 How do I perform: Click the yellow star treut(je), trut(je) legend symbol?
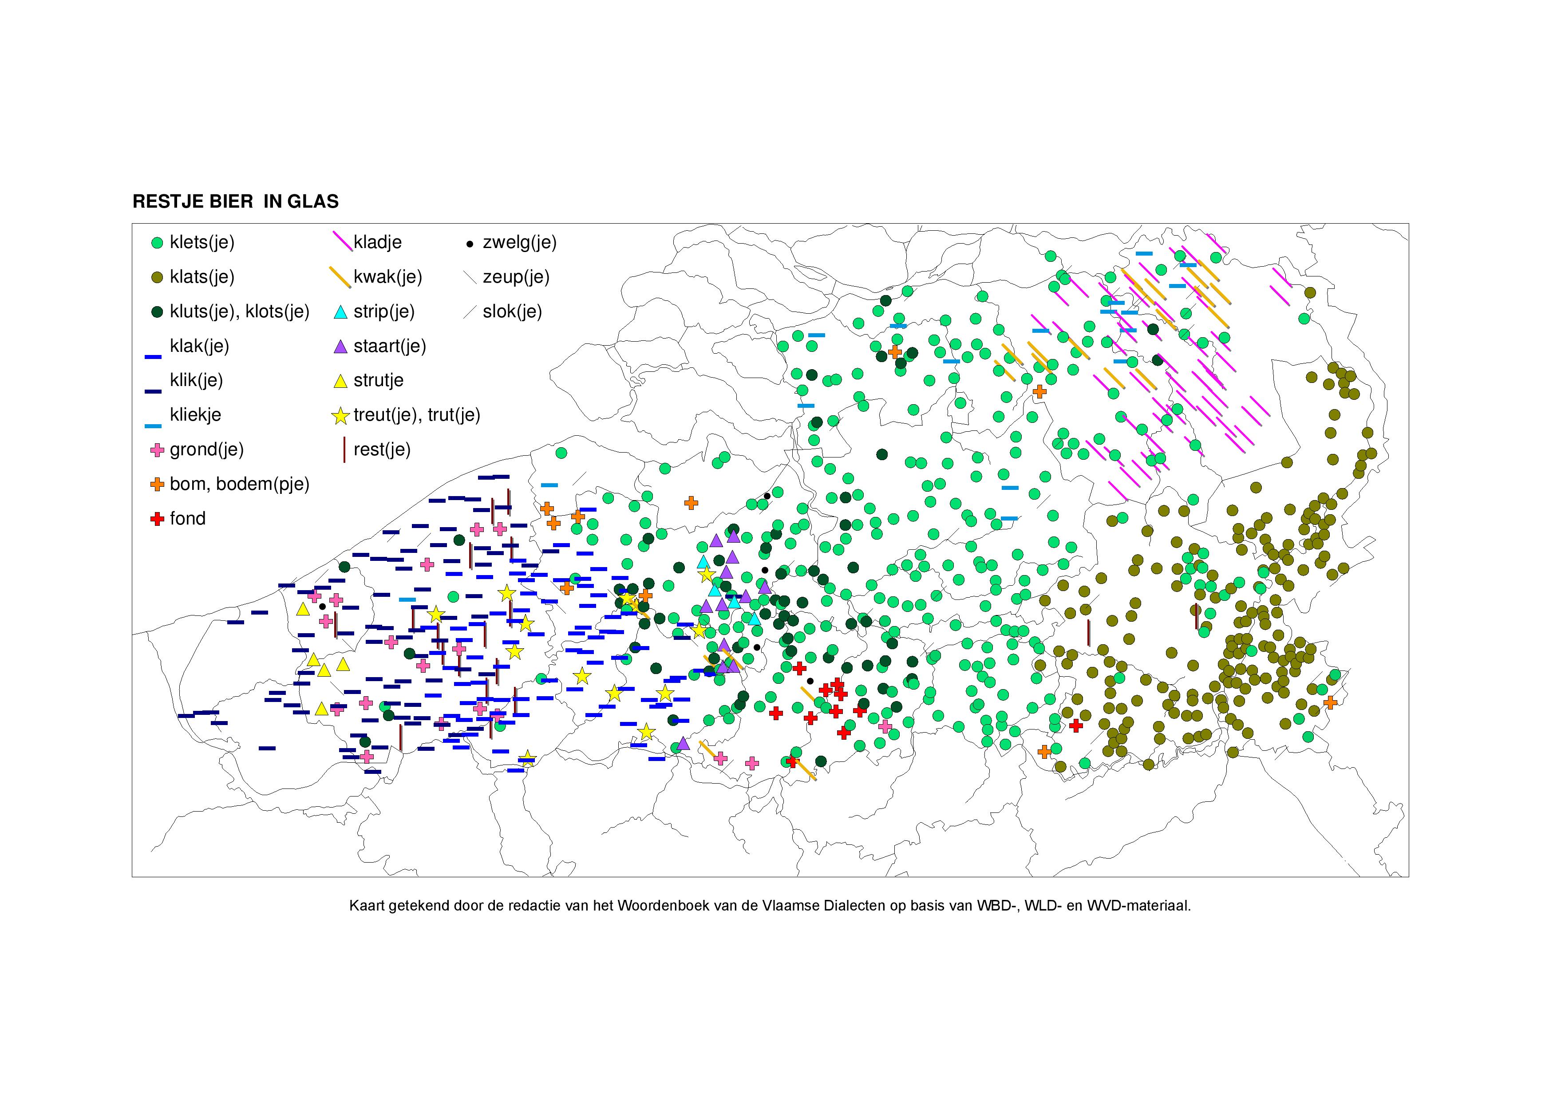[x=341, y=415]
